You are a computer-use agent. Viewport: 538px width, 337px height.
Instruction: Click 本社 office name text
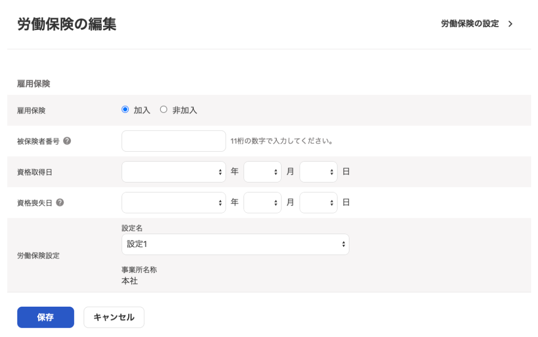[130, 281]
